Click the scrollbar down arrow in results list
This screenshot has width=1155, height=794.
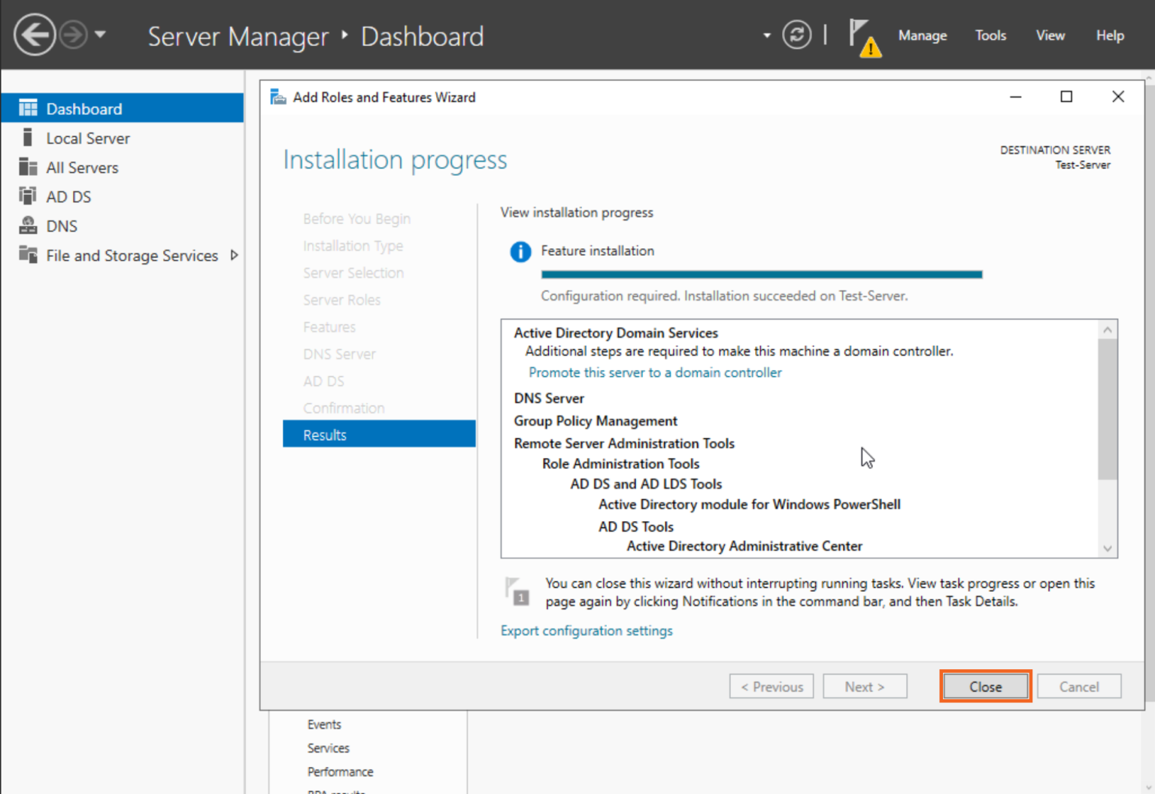coord(1108,548)
